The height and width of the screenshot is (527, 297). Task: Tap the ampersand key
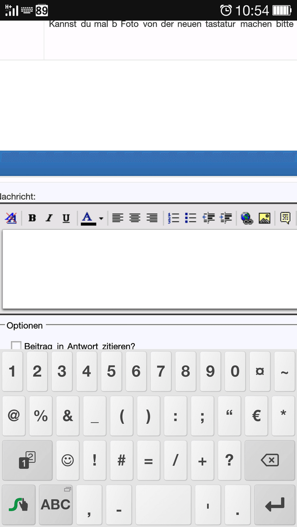pyautogui.click(x=67, y=416)
